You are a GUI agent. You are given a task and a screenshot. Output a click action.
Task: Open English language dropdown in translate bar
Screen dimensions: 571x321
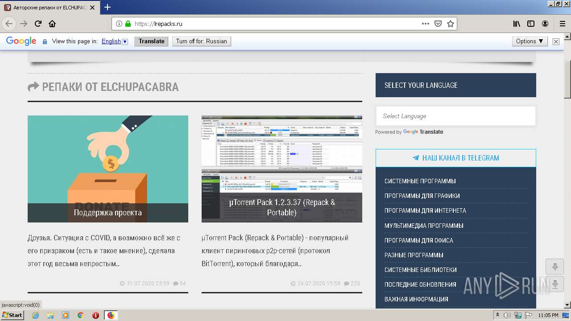115,41
